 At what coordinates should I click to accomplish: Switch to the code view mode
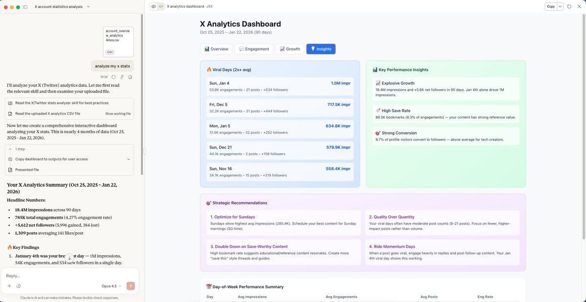[x=161, y=7]
